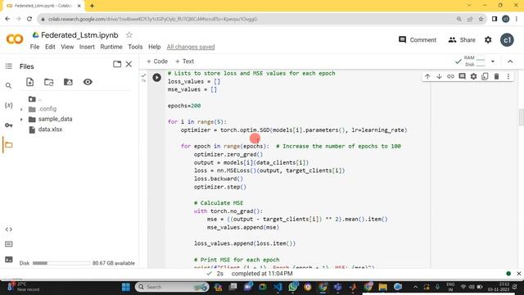
Task: Add a new Text cell
Action: pyautogui.click(x=184, y=61)
